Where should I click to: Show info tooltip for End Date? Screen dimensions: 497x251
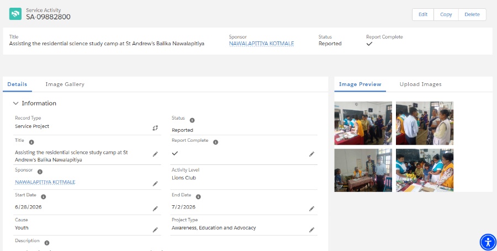[x=198, y=197]
